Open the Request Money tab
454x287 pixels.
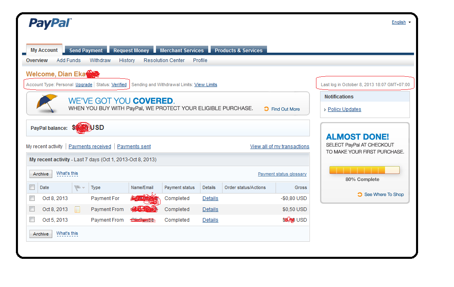tap(131, 50)
